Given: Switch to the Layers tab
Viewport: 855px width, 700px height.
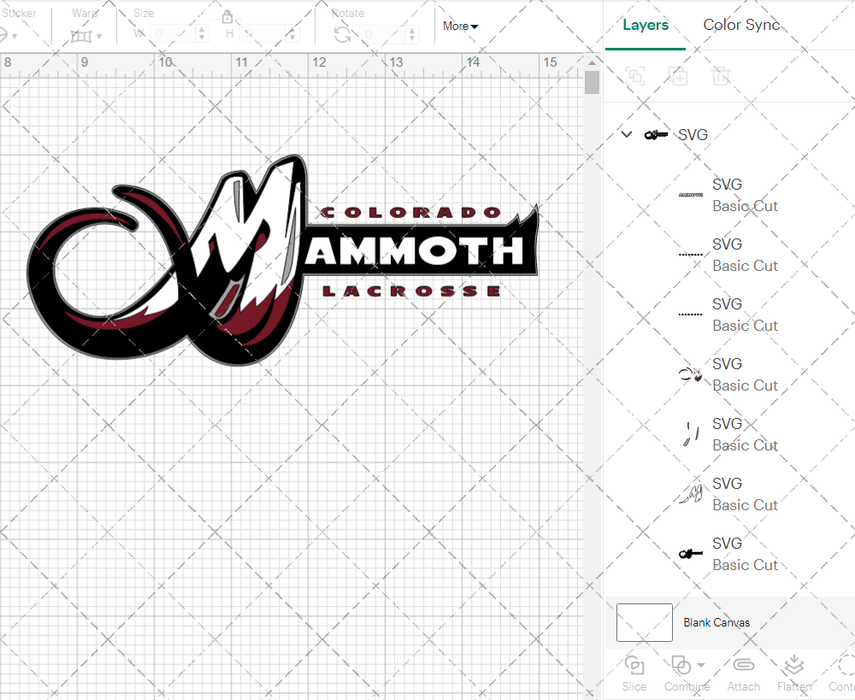Looking at the screenshot, I should pyautogui.click(x=645, y=25).
